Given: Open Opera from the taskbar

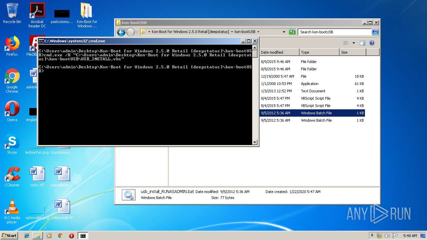Looking at the screenshot, I should coord(71,236).
